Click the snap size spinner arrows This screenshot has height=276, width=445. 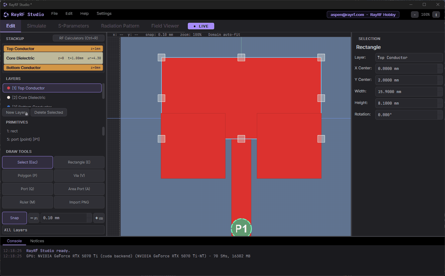(89, 218)
